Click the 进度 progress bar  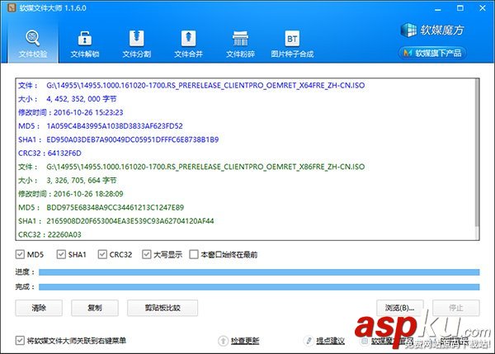coord(259,272)
